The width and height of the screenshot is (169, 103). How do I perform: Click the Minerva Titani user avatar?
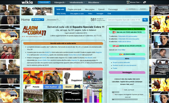(128, 2)
